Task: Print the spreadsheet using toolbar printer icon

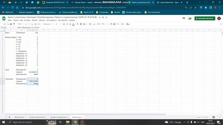Action: pos(11,24)
